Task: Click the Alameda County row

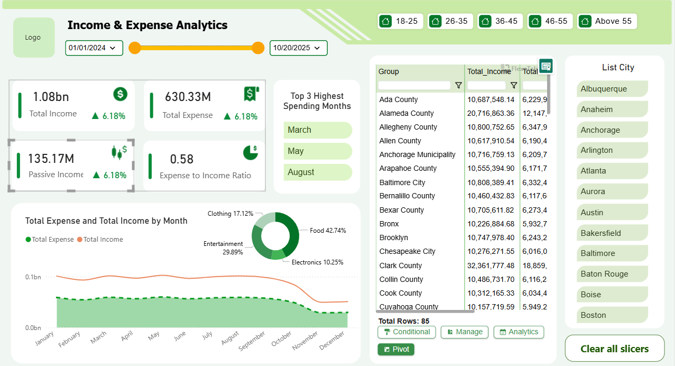Action: (x=461, y=113)
